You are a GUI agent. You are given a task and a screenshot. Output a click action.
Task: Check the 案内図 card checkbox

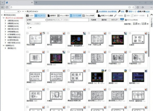pos(48,33)
